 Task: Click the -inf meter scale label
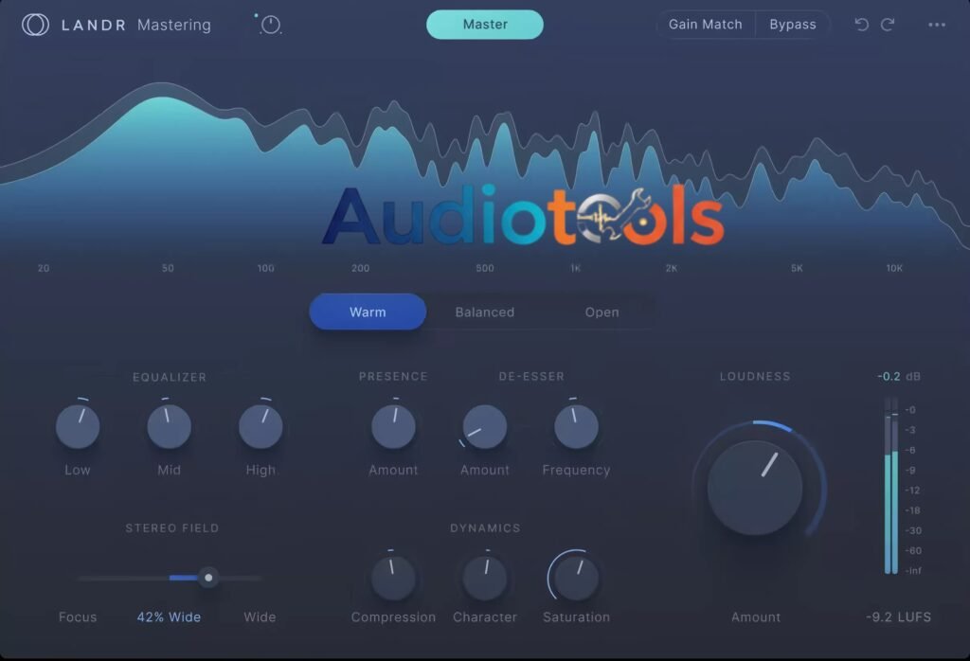913,571
